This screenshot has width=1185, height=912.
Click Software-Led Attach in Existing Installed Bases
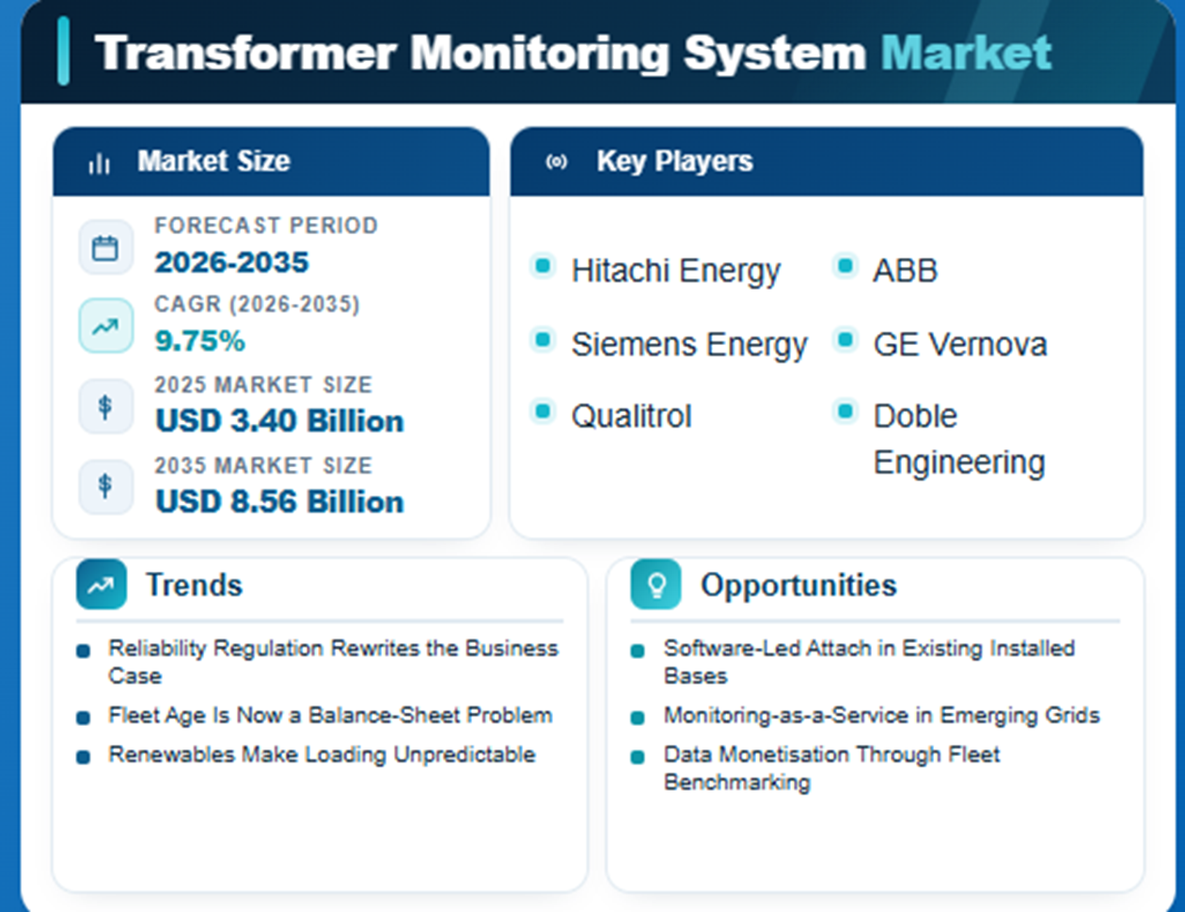point(869,662)
